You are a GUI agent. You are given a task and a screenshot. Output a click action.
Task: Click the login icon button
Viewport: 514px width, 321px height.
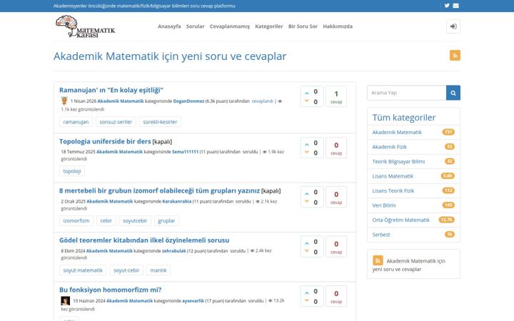pyautogui.click(x=453, y=26)
